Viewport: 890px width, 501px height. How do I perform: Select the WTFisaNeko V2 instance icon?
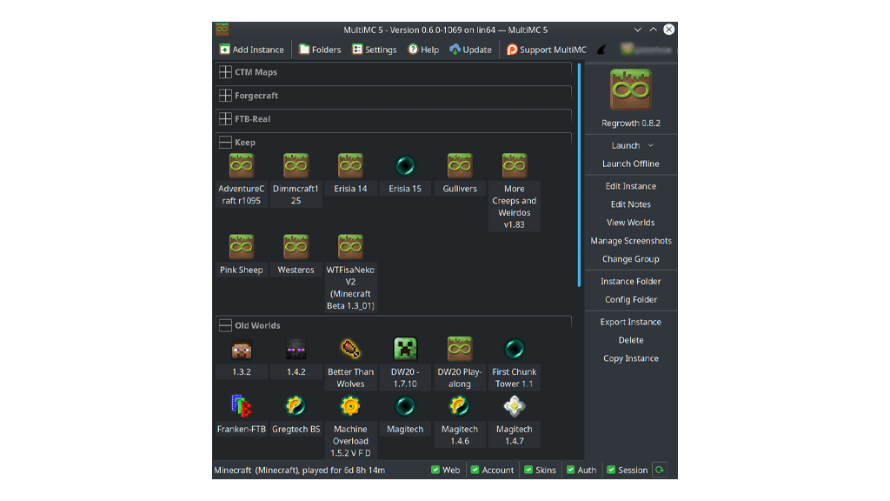point(350,247)
